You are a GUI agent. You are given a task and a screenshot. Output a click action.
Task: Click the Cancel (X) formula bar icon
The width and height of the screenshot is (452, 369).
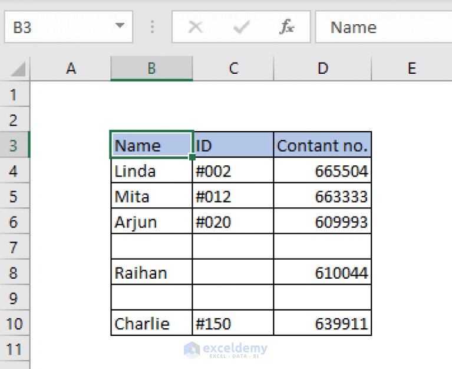pos(195,27)
